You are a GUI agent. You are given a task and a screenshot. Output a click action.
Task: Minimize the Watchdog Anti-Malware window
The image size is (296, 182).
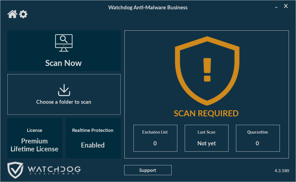276,7
